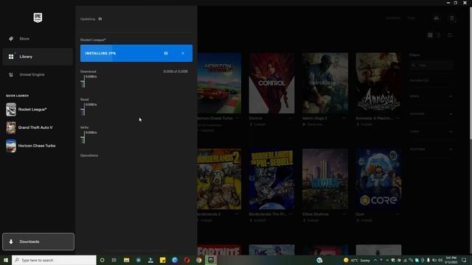Click Install under Amnesia
This screenshot has width=472, height=265.
[364, 124]
